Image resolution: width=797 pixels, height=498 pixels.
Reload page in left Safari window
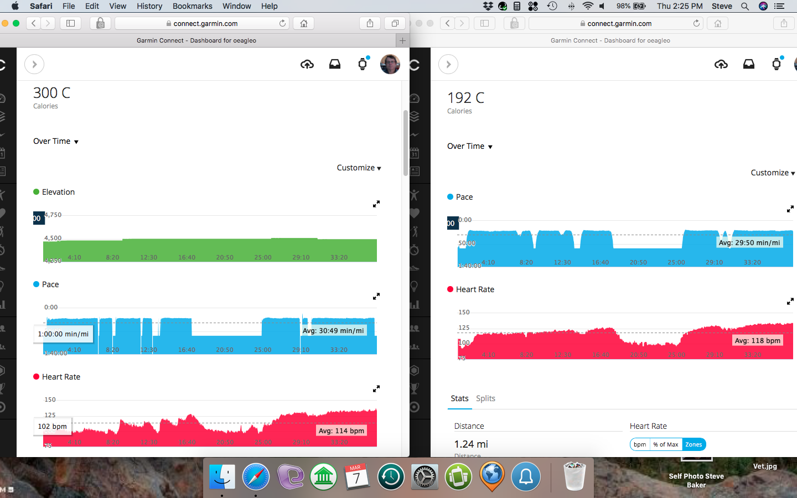pyautogui.click(x=282, y=23)
